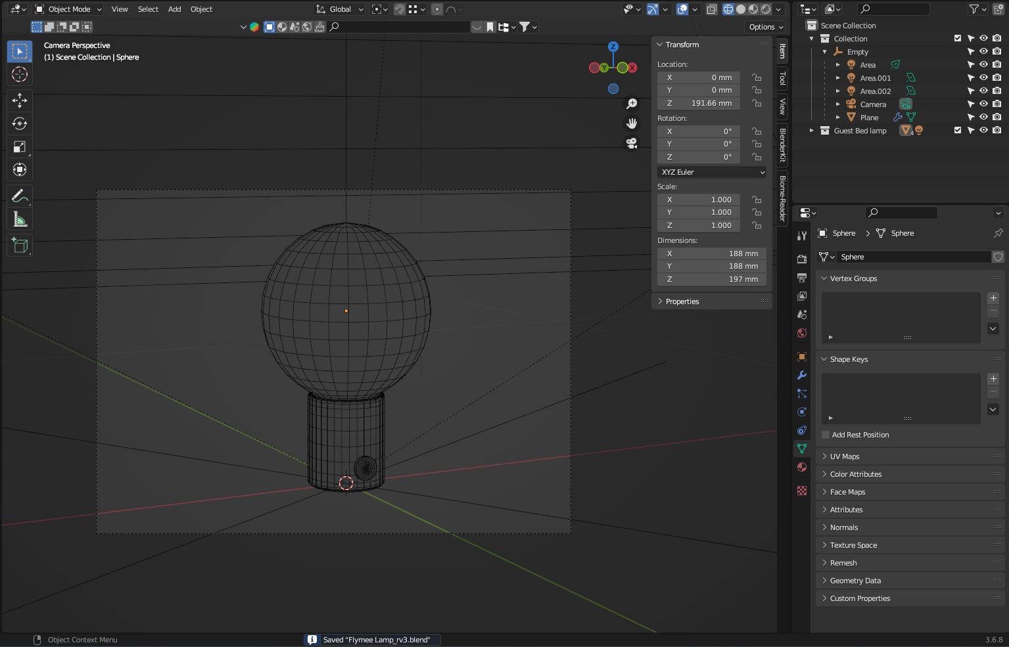1009x647 pixels.
Task: Open Output properties tab
Action: click(801, 278)
